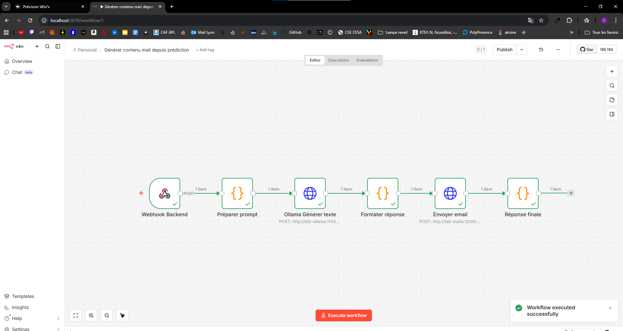Open the Préparer prompt code node
The height and width of the screenshot is (331, 623).
tap(237, 193)
